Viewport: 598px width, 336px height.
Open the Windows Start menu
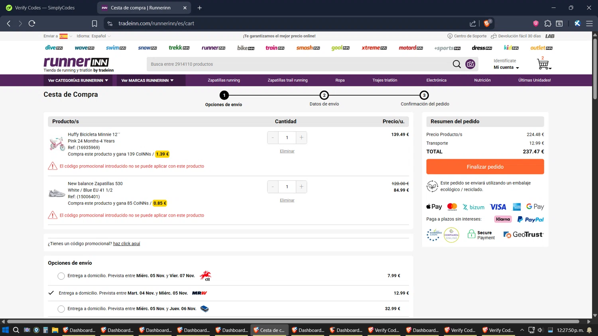[5, 330]
